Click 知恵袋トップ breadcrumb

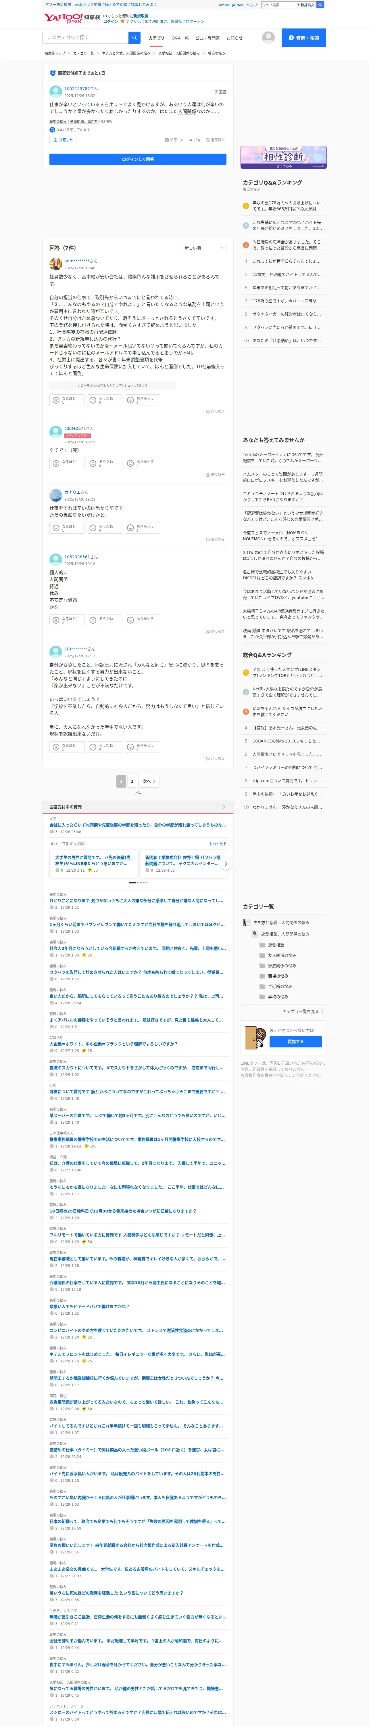pos(55,54)
